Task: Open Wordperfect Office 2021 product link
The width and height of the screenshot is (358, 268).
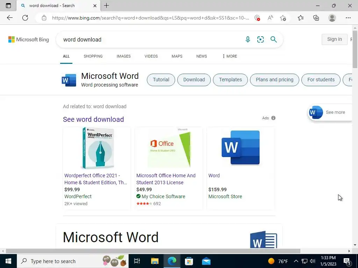Action: click(x=95, y=179)
